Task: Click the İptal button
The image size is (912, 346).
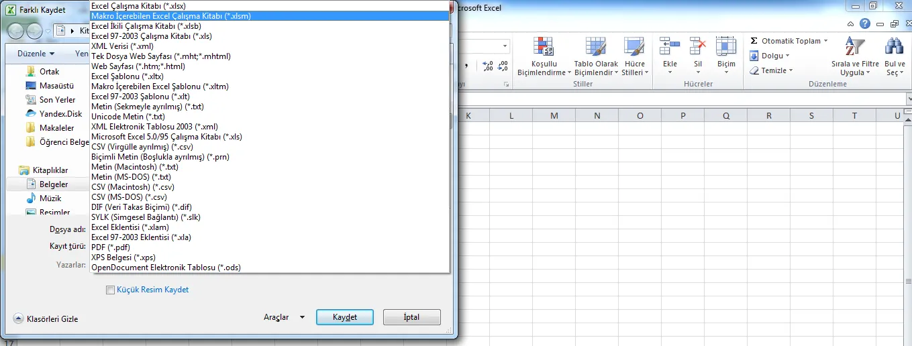Action: pos(411,317)
